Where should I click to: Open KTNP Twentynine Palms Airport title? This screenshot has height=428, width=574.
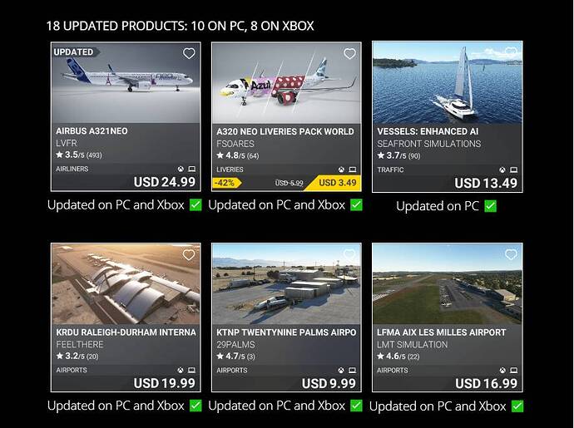click(286, 332)
